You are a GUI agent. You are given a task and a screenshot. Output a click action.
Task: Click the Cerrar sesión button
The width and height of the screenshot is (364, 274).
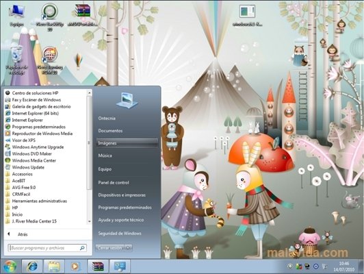111,248
